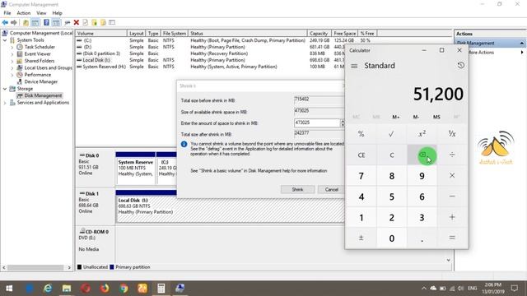Open the Help menu
This screenshot has height=296, width=527.
click(x=57, y=13)
